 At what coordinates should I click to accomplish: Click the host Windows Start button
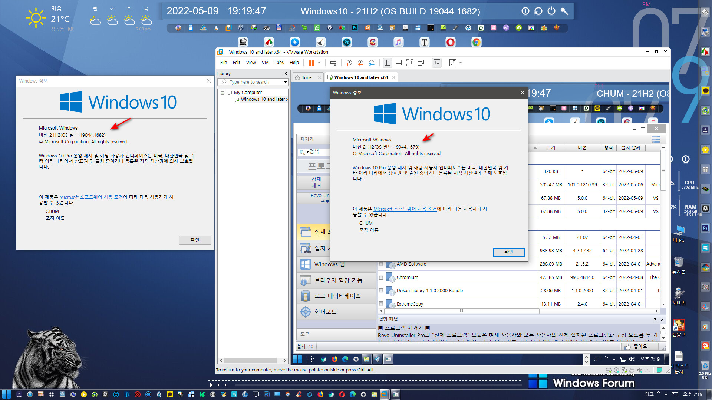(6, 394)
